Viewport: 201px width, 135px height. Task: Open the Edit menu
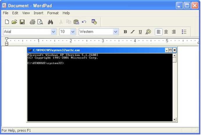coord(15,13)
